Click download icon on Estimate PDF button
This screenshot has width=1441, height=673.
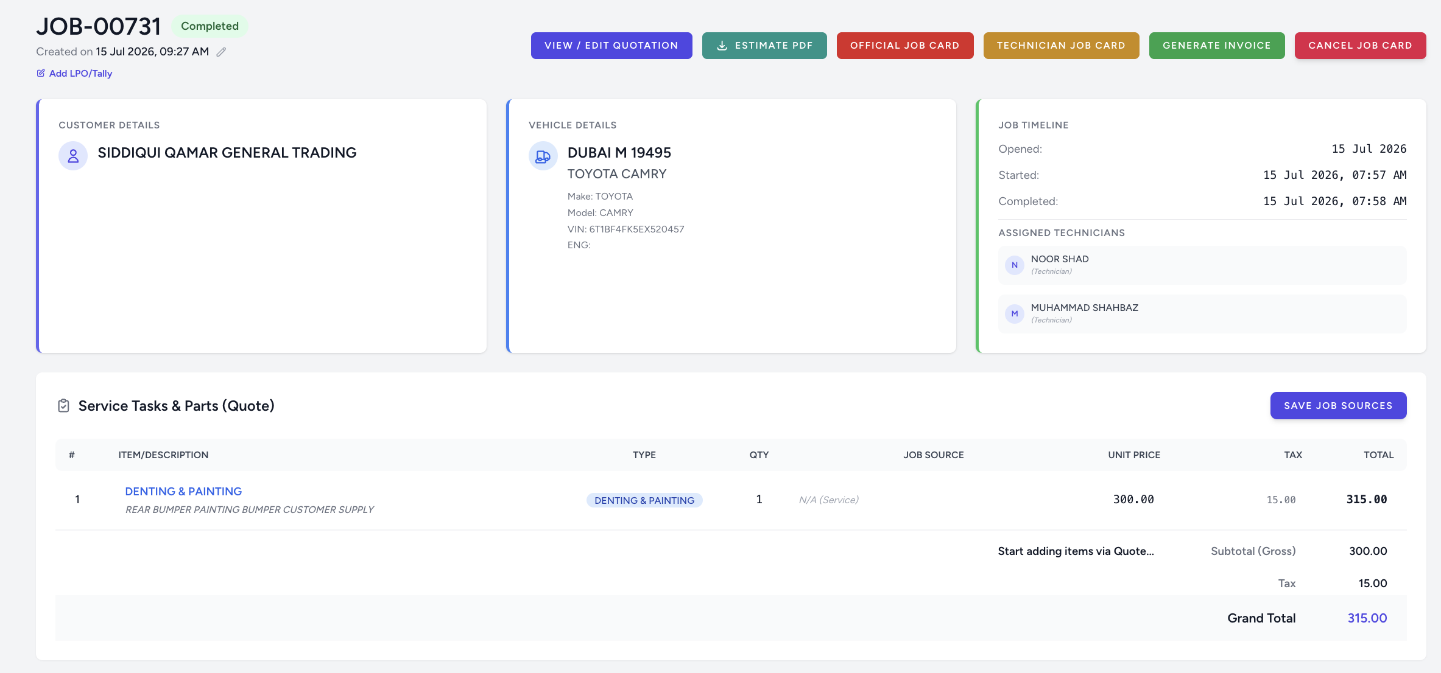(x=722, y=46)
